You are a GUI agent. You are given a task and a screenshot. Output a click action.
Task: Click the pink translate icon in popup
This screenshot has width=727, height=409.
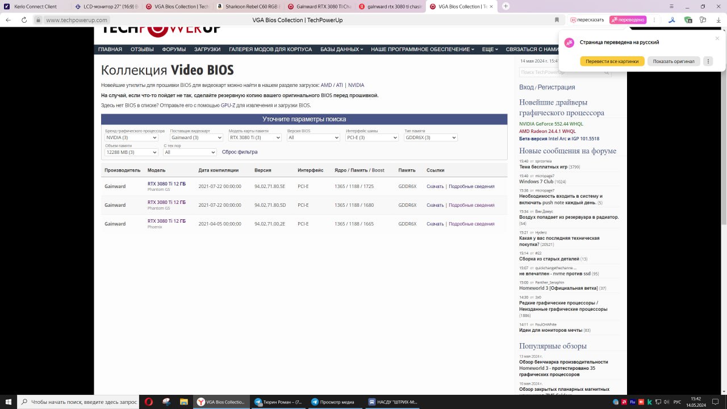point(569,43)
